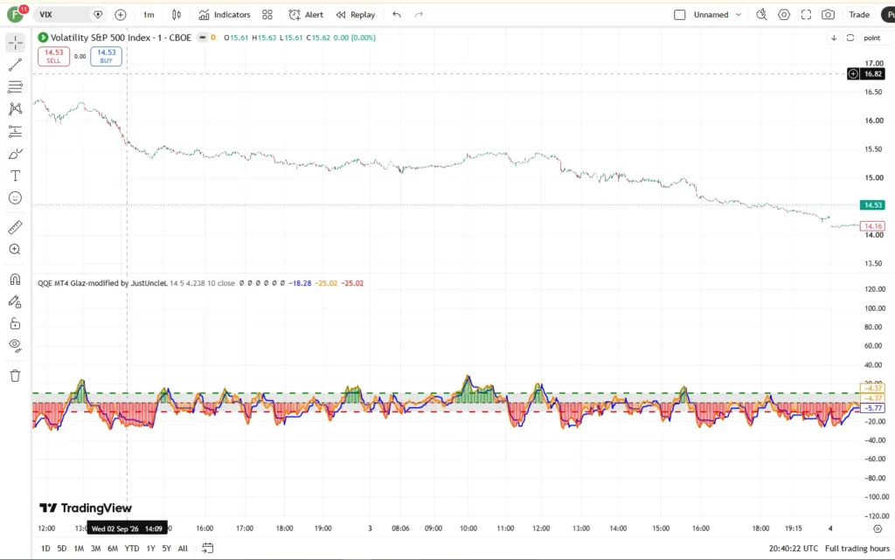This screenshot has height=560, width=895.
Task: Toggle magnet mode
Action: (16, 280)
